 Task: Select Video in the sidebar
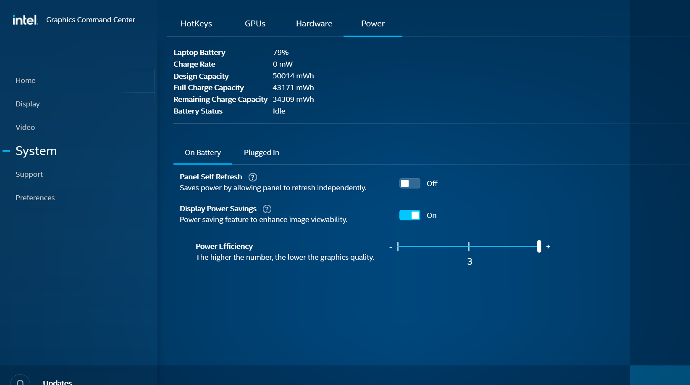coord(25,127)
